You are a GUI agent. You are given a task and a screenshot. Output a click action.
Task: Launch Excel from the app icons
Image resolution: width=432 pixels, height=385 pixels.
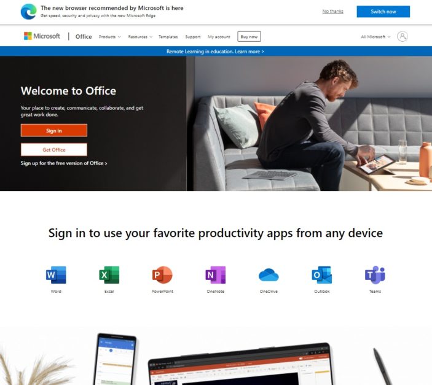[109, 274]
